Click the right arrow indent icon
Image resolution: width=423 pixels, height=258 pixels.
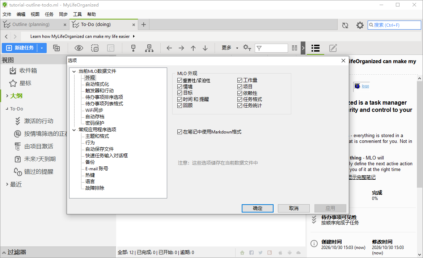click(181, 48)
